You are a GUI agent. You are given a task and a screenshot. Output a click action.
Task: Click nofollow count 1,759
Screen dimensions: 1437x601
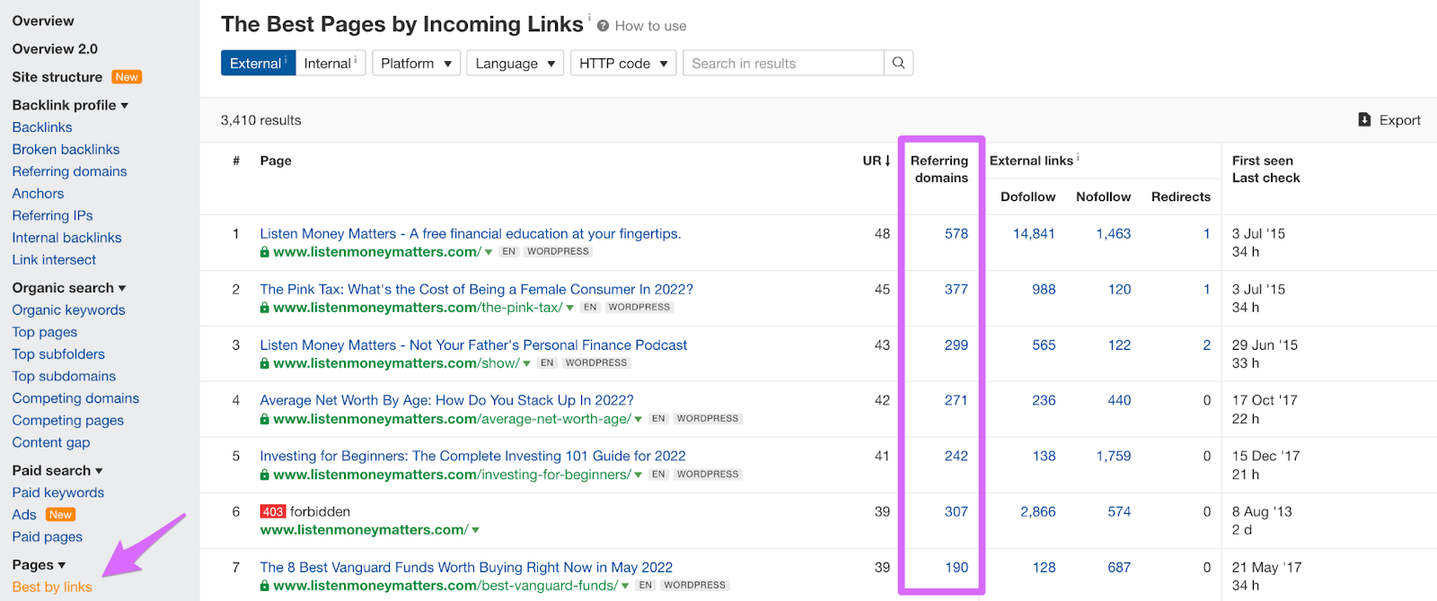1114,456
